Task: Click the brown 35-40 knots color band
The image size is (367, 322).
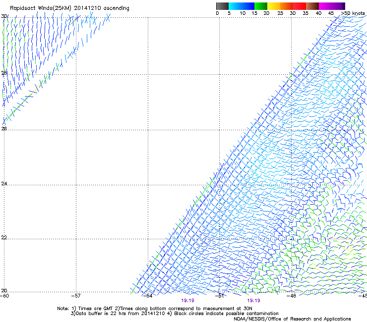Action: point(312,6)
